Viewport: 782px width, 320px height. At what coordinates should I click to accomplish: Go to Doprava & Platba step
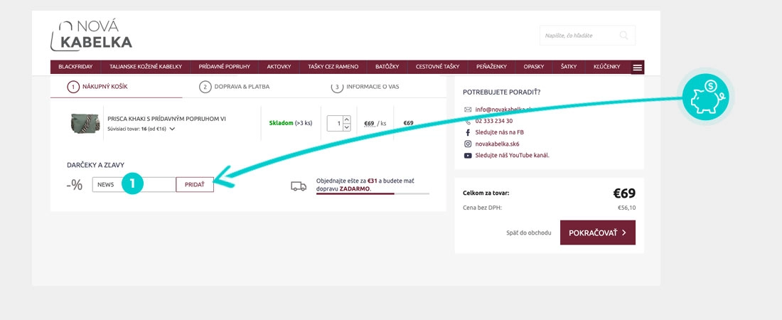[235, 87]
